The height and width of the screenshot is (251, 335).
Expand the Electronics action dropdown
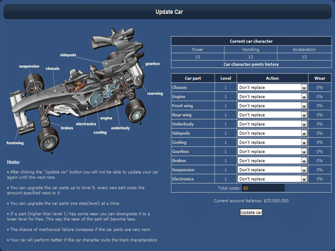[x=272, y=179]
